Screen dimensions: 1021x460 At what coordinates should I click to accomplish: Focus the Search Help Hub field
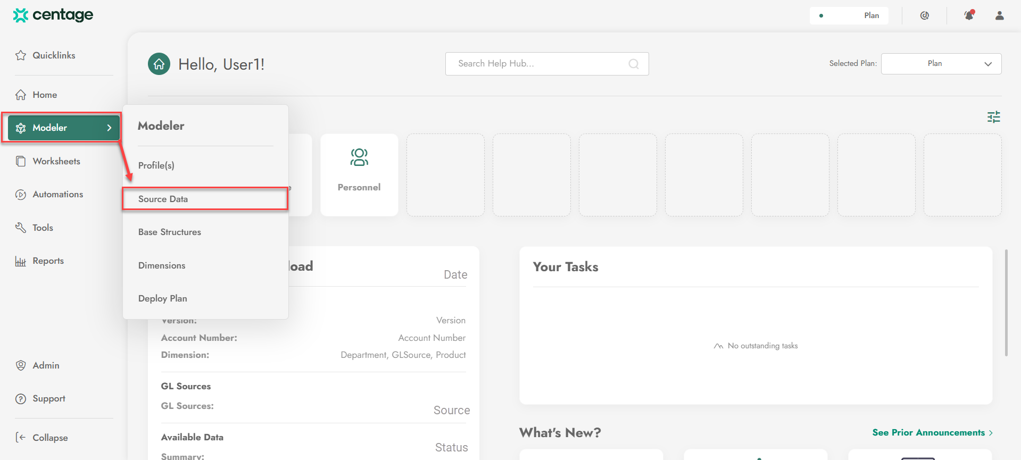pos(547,64)
